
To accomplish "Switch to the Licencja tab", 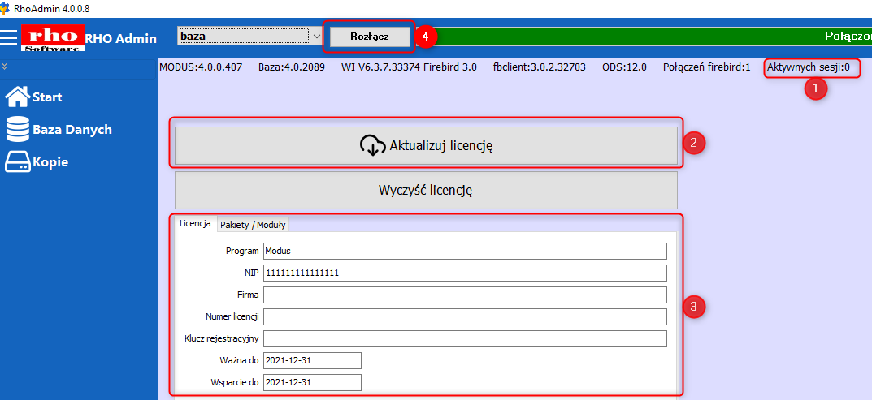I will click(195, 223).
